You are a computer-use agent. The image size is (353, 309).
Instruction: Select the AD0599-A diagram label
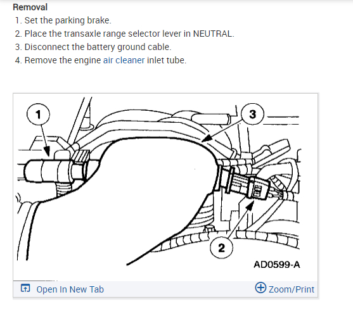277,265
